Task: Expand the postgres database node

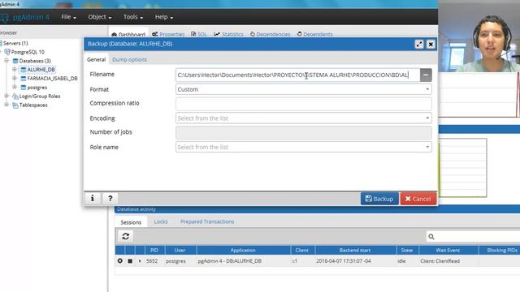Action: coord(15,87)
